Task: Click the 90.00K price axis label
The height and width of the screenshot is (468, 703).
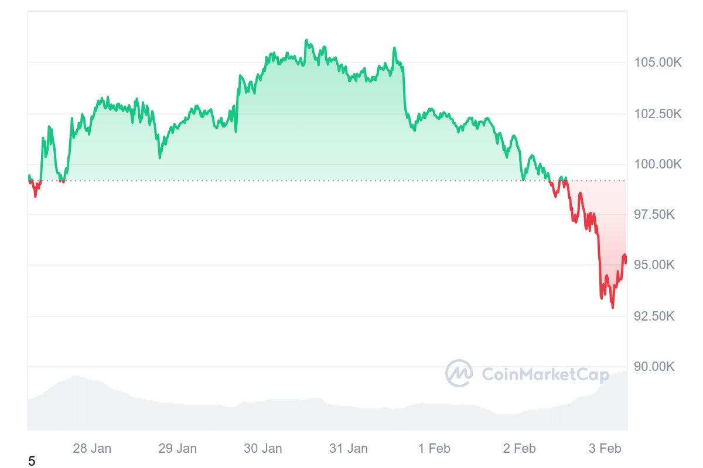Action: click(x=655, y=367)
